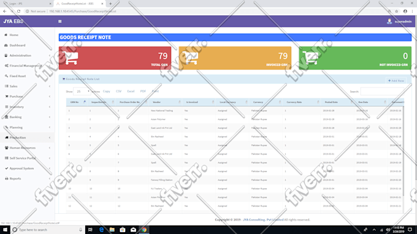Click vendor cell New National Trading
The image size is (417, 234).
pyautogui.click(x=162, y=111)
